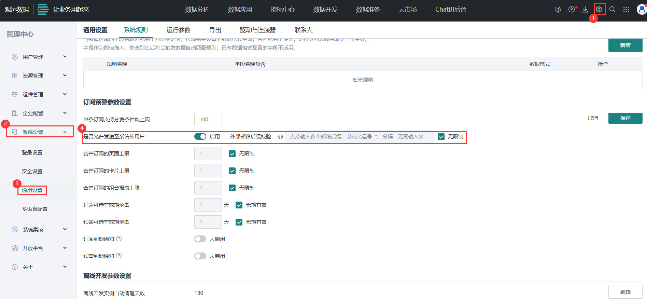The image size is (647, 299).
Task: Uncheck 无限制 for 合并订阅的页面上限
Action: point(232,154)
